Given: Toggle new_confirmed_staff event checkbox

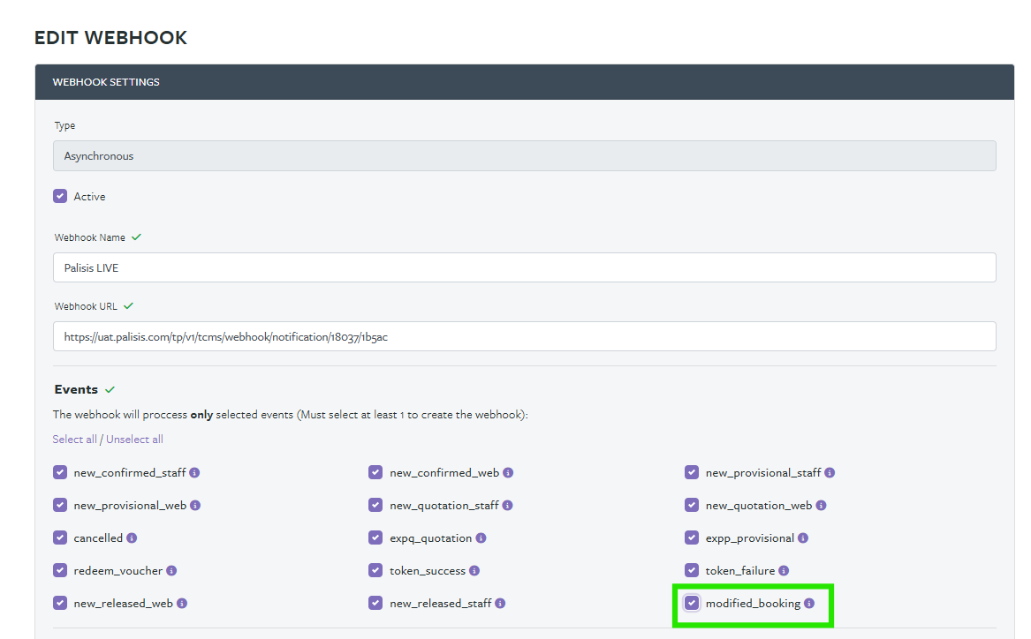Looking at the screenshot, I should [60, 473].
